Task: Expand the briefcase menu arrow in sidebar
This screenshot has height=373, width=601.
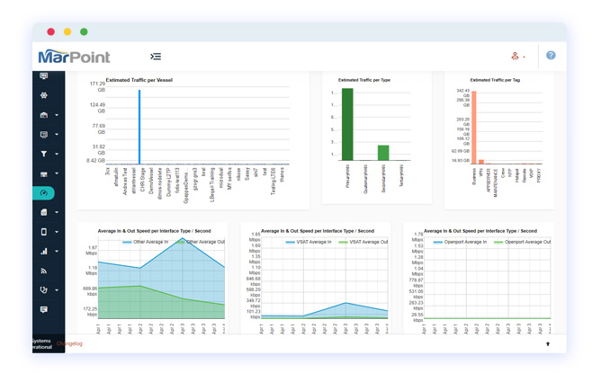Action: coord(56,116)
